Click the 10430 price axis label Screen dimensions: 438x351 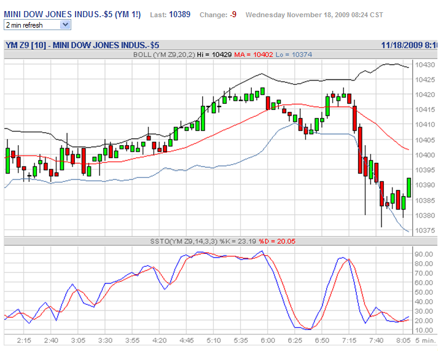425,65
